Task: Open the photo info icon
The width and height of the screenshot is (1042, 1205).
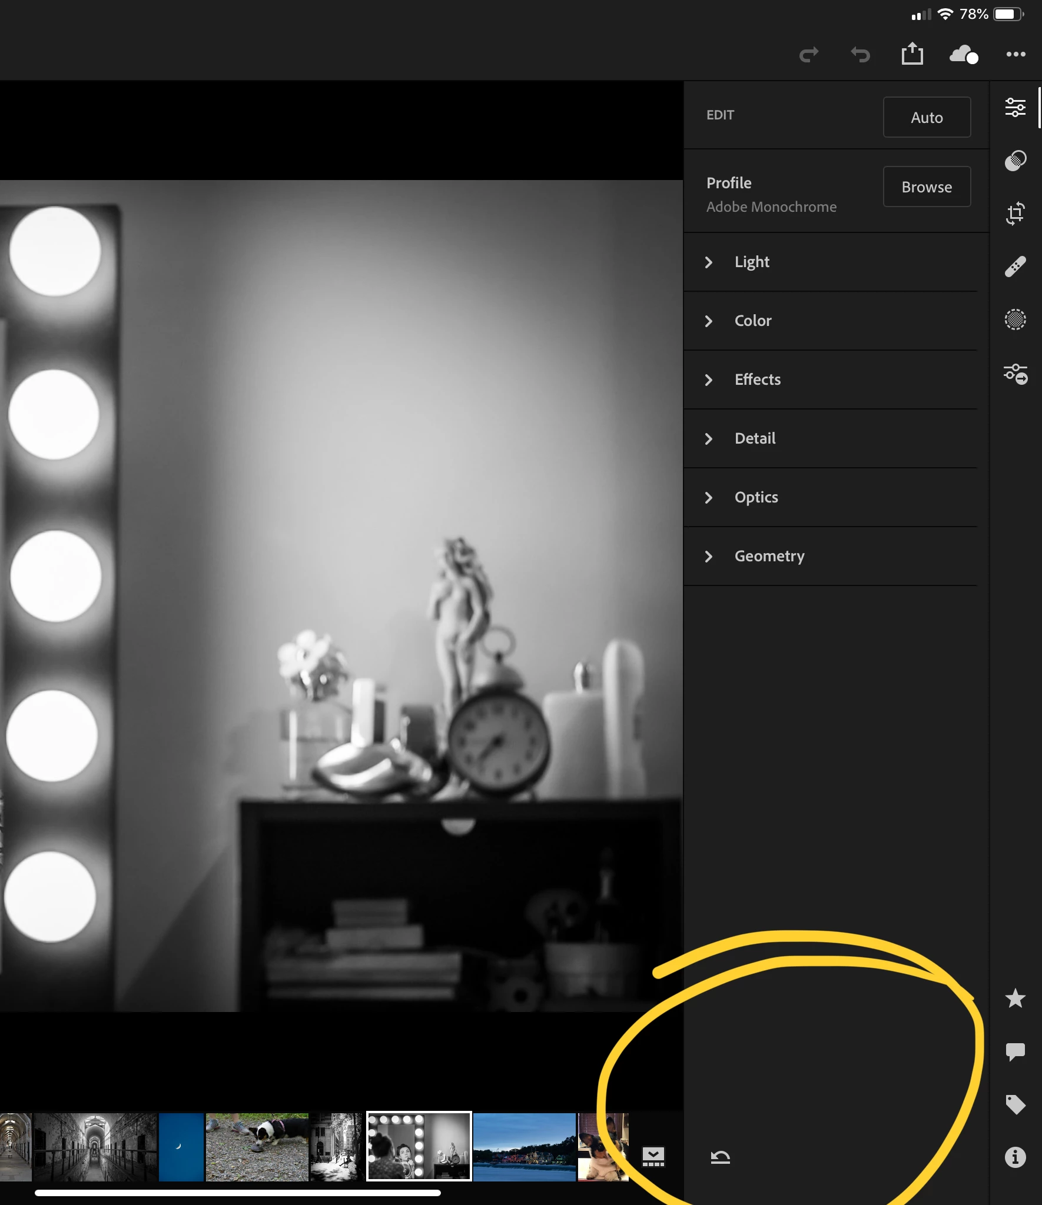Action: point(1016,1157)
